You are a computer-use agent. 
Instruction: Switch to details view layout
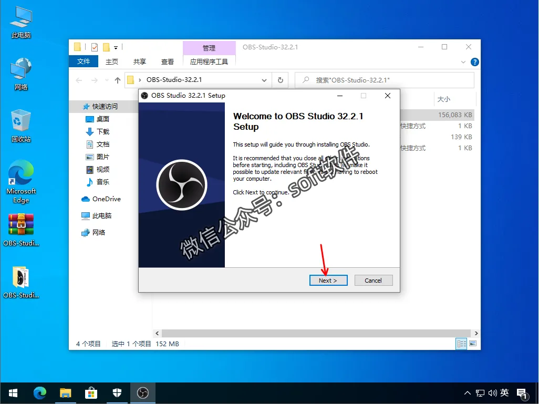(461, 344)
